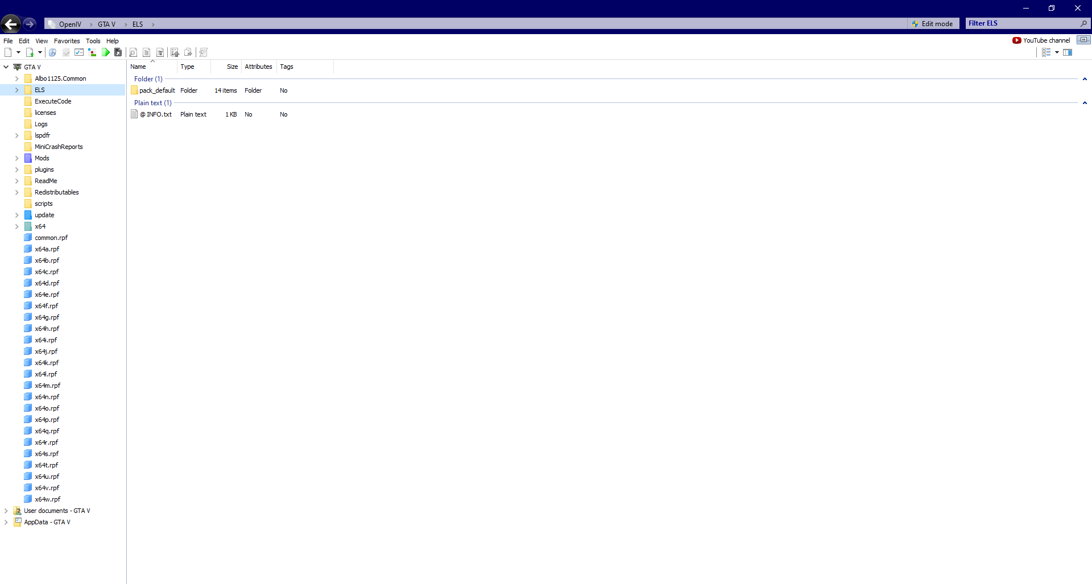Enable Edit mode

coord(932,24)
